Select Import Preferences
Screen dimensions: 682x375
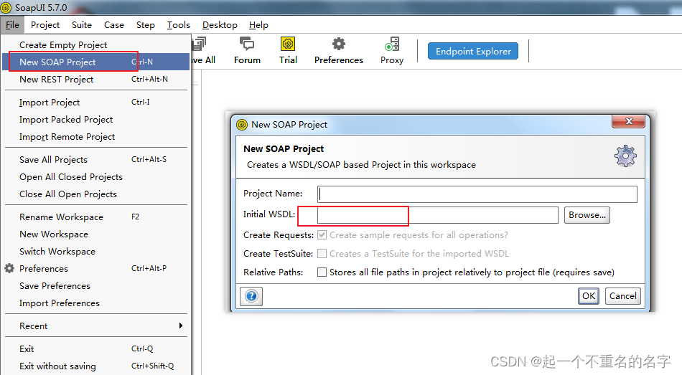(x=95, y=303)
